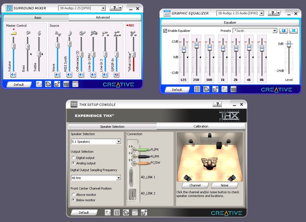This screenshot has width=306, height=222.
Task: Expand S/PDIF-In source selection arrow icon
Action: [120, 35]
